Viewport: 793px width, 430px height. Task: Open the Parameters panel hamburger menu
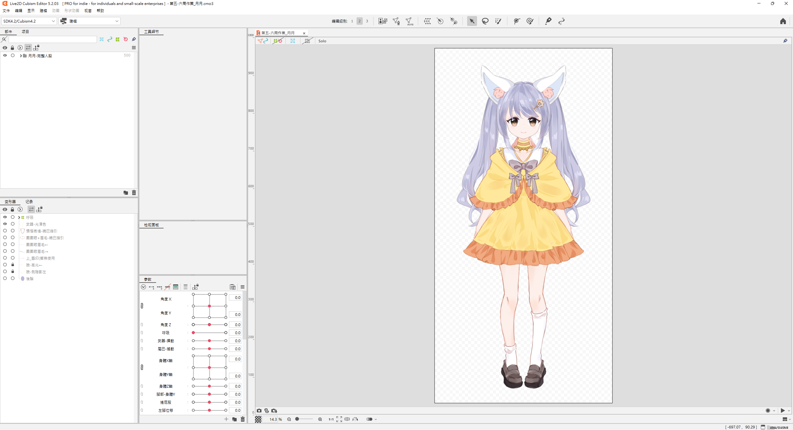tap(243, 287)
